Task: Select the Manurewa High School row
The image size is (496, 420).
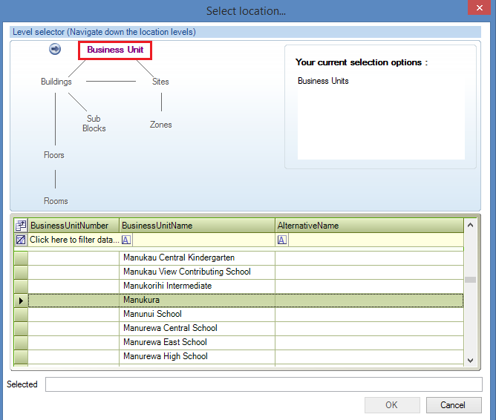Action: tap(166, 356)
